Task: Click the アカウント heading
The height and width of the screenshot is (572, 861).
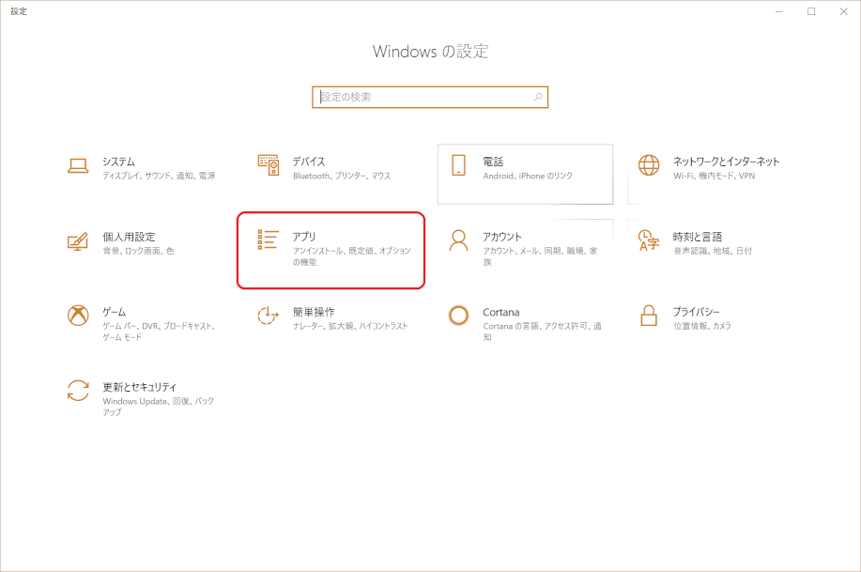Action: (502, 237)
